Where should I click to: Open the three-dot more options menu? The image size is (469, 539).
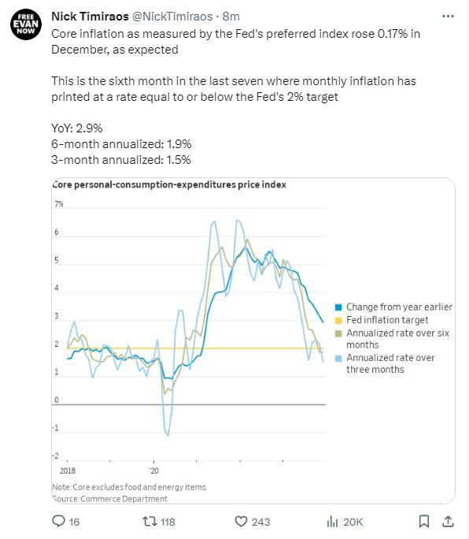(x=448, y=17)
